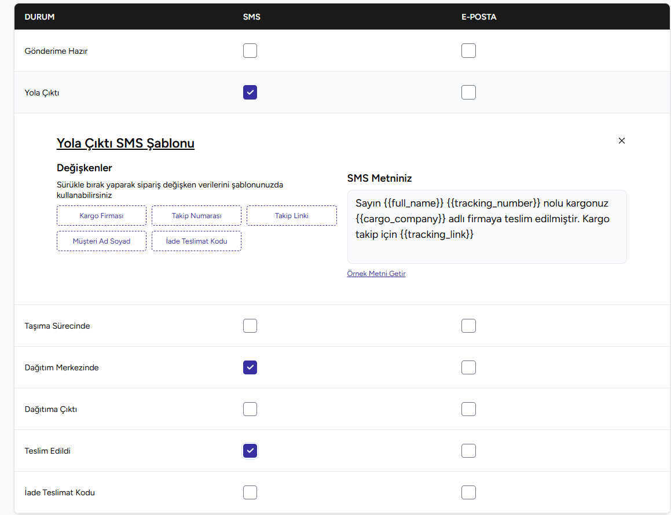Uncheck SMS for Teslim Edildi
Viewport: 671px width, 515px height.
[x=250, y=451]
